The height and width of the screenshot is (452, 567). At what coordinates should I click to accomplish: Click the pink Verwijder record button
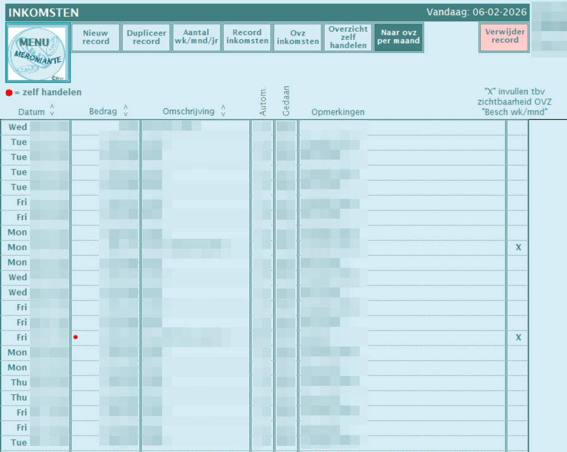coord(504,37)
